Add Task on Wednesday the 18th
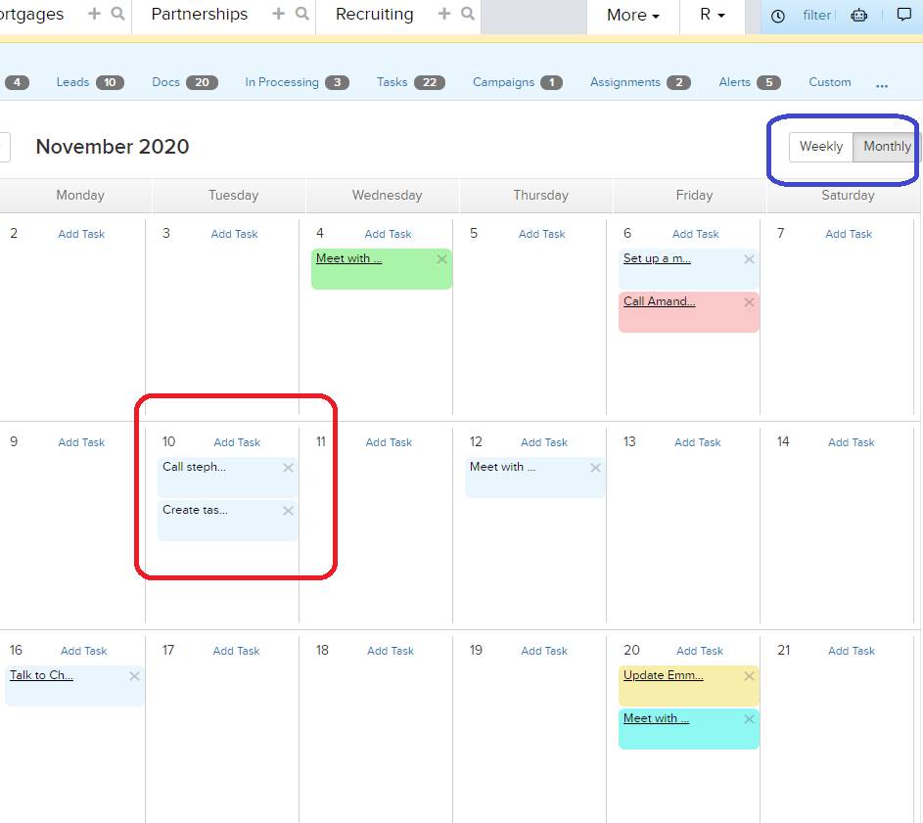Screen dimensions: 923x823 coord(391,651)
